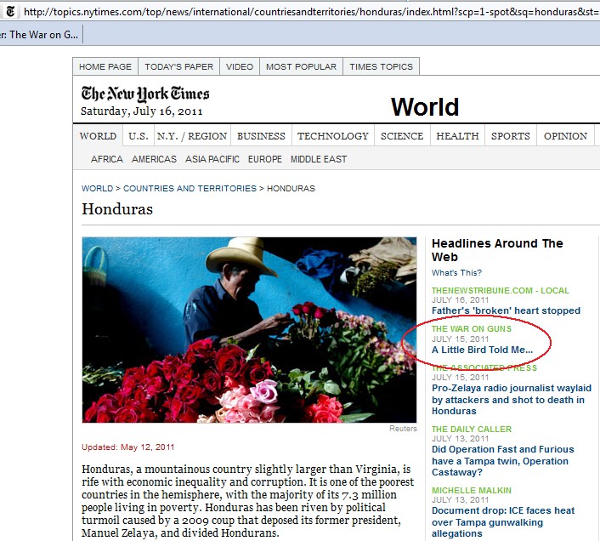The image size is (600, 541).
Task: Open the HOME PAGE tab
Action: coord(105,66)
